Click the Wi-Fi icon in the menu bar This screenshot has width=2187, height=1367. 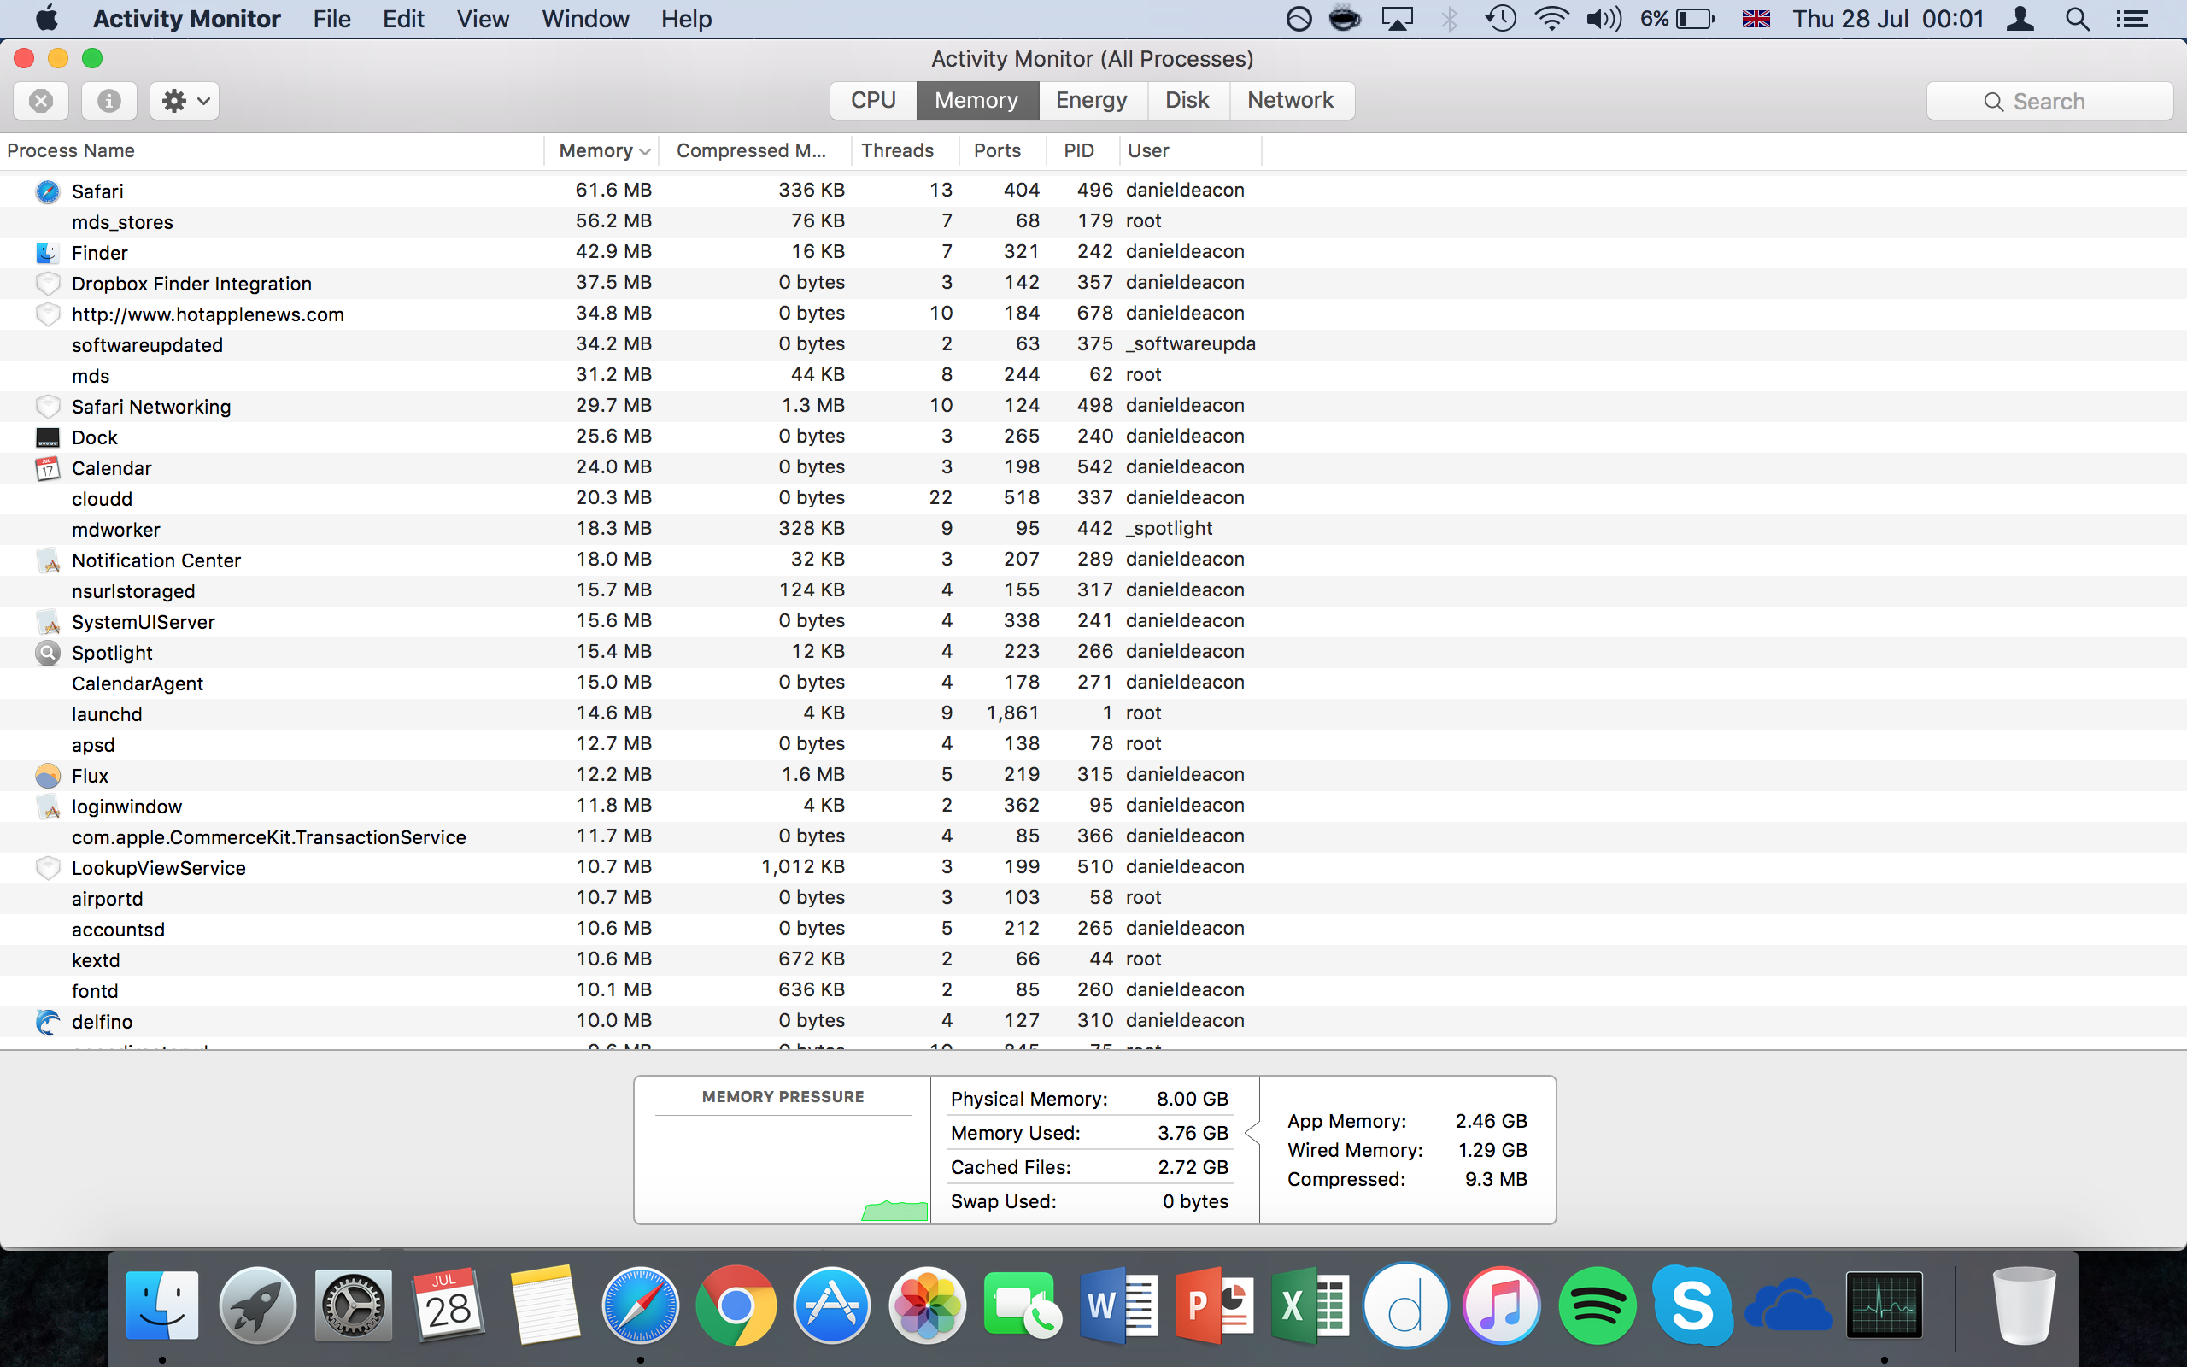(1551, 18)
